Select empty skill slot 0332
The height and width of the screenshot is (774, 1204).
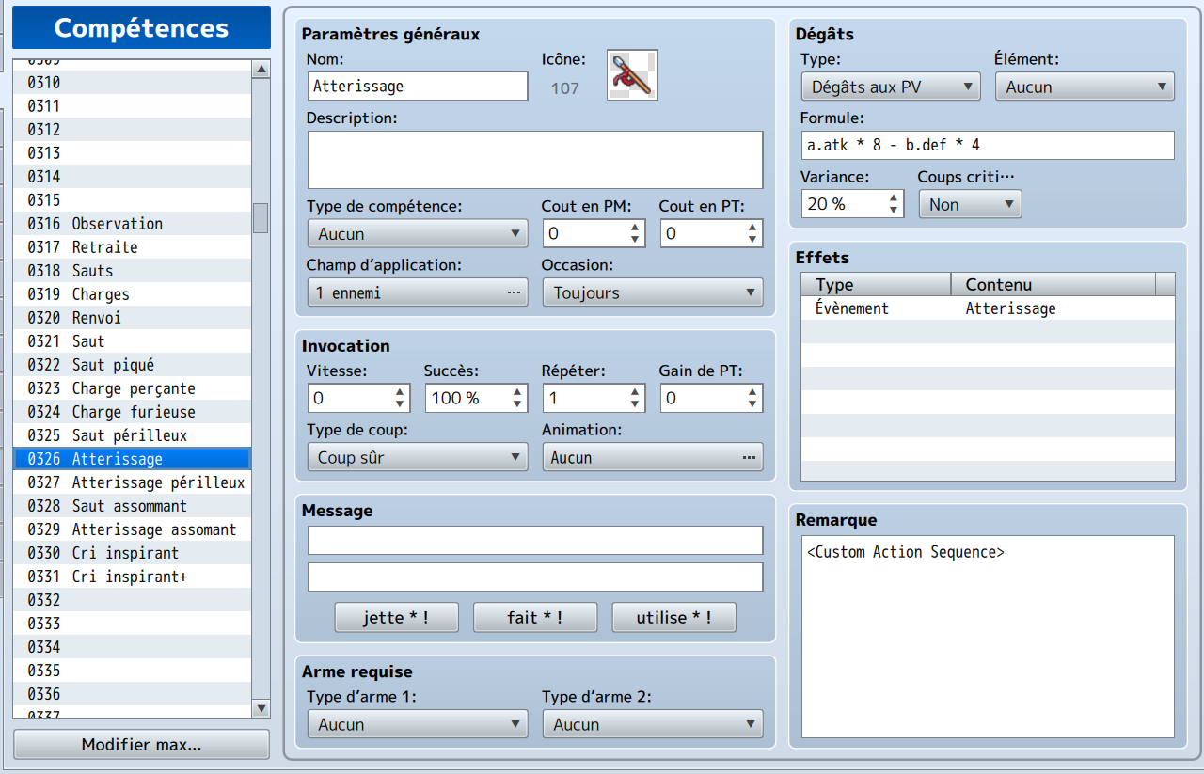click(x=133, y=600)
